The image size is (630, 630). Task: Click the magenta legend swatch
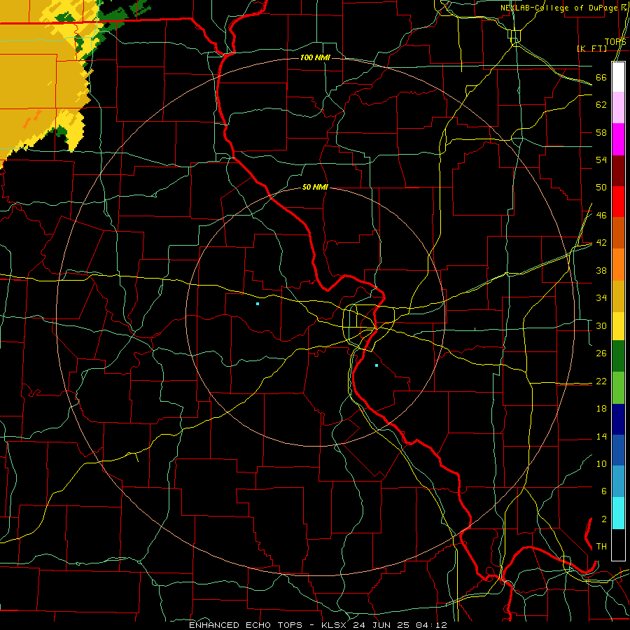[618, 139]
